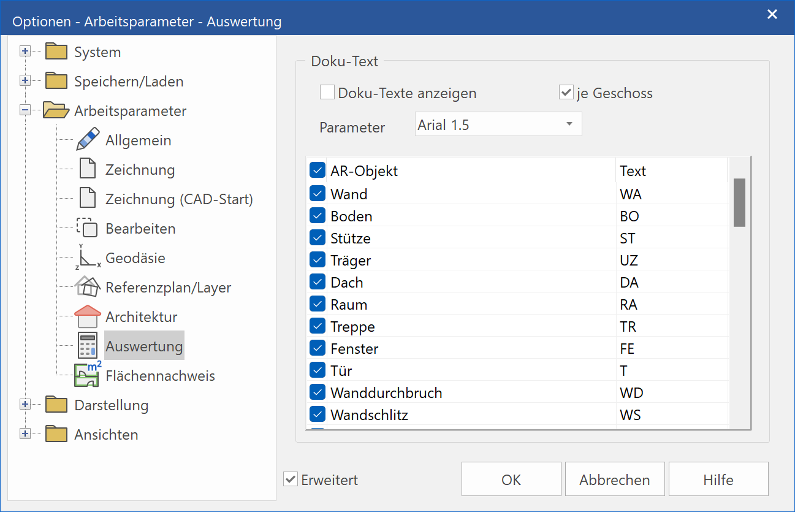Click the DA text cell
The width and height of the screenshot is (795, 512).
click(671, 282)
